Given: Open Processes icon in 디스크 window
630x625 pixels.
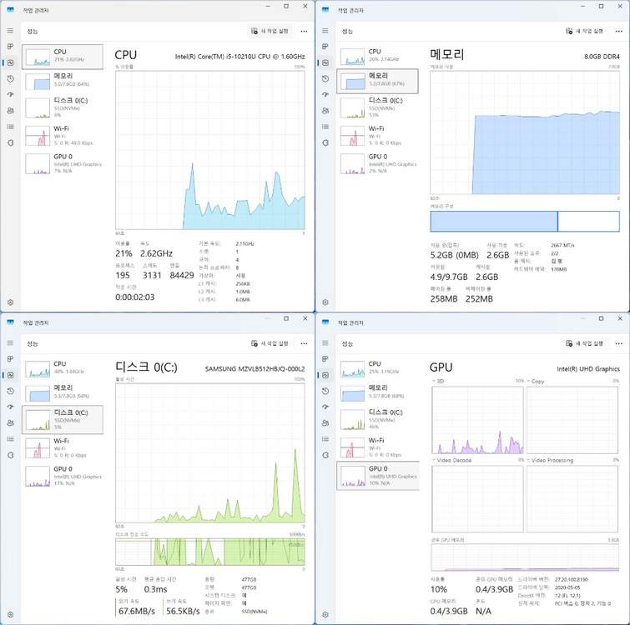Looking at the screenshot, I should click(x=11, y=359).
